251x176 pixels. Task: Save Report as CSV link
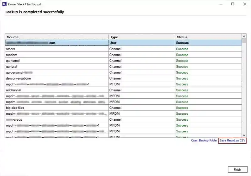tap(232, 140)
